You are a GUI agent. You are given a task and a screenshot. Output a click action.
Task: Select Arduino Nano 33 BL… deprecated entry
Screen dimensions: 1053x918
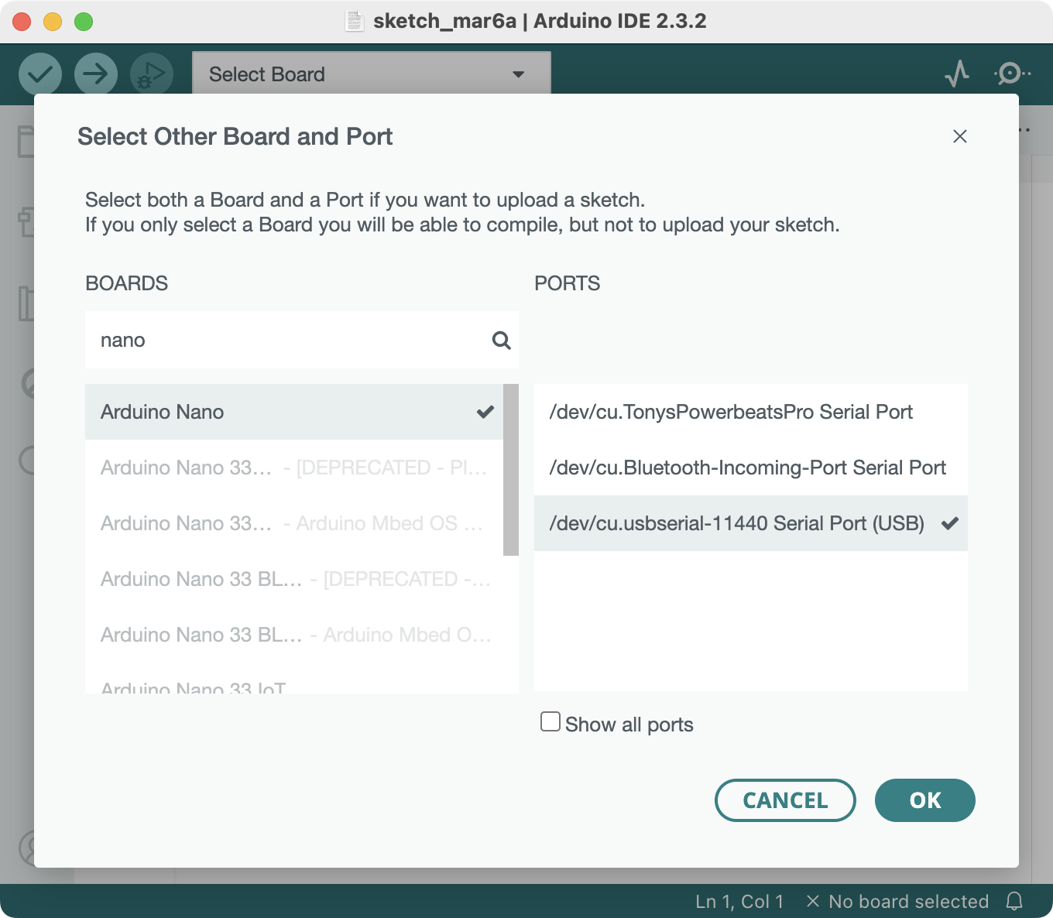tap(294, 579)
